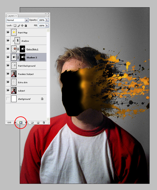Select the Layers tab

(12, 16)
